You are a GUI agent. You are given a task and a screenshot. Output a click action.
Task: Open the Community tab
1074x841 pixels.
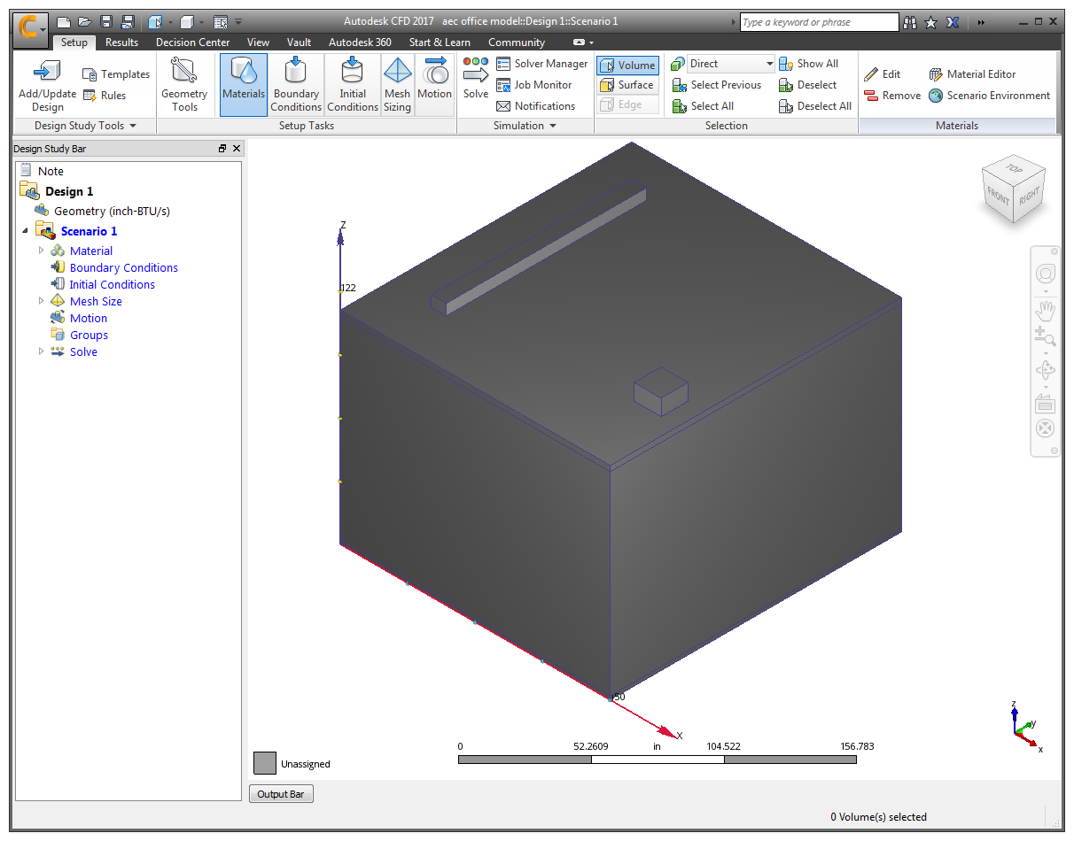[517, 42]
